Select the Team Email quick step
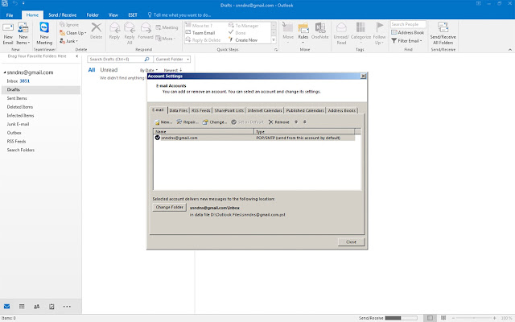The width and height of the screenshot is (515, 322). [200, 33]
